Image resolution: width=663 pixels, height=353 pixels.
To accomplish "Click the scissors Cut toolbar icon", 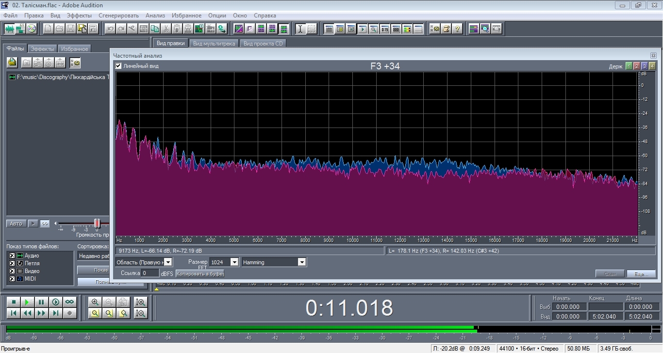I will (166, 29).
